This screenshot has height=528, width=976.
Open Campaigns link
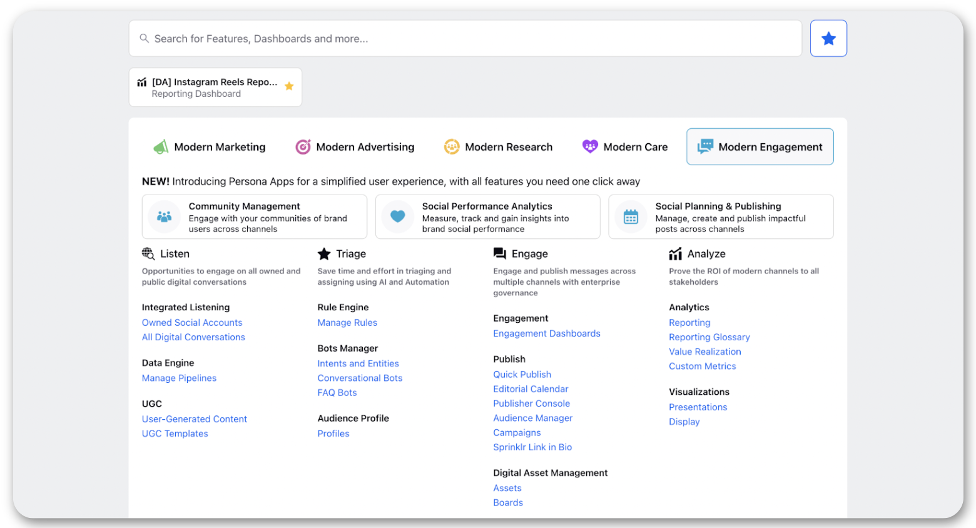point(517,432)
